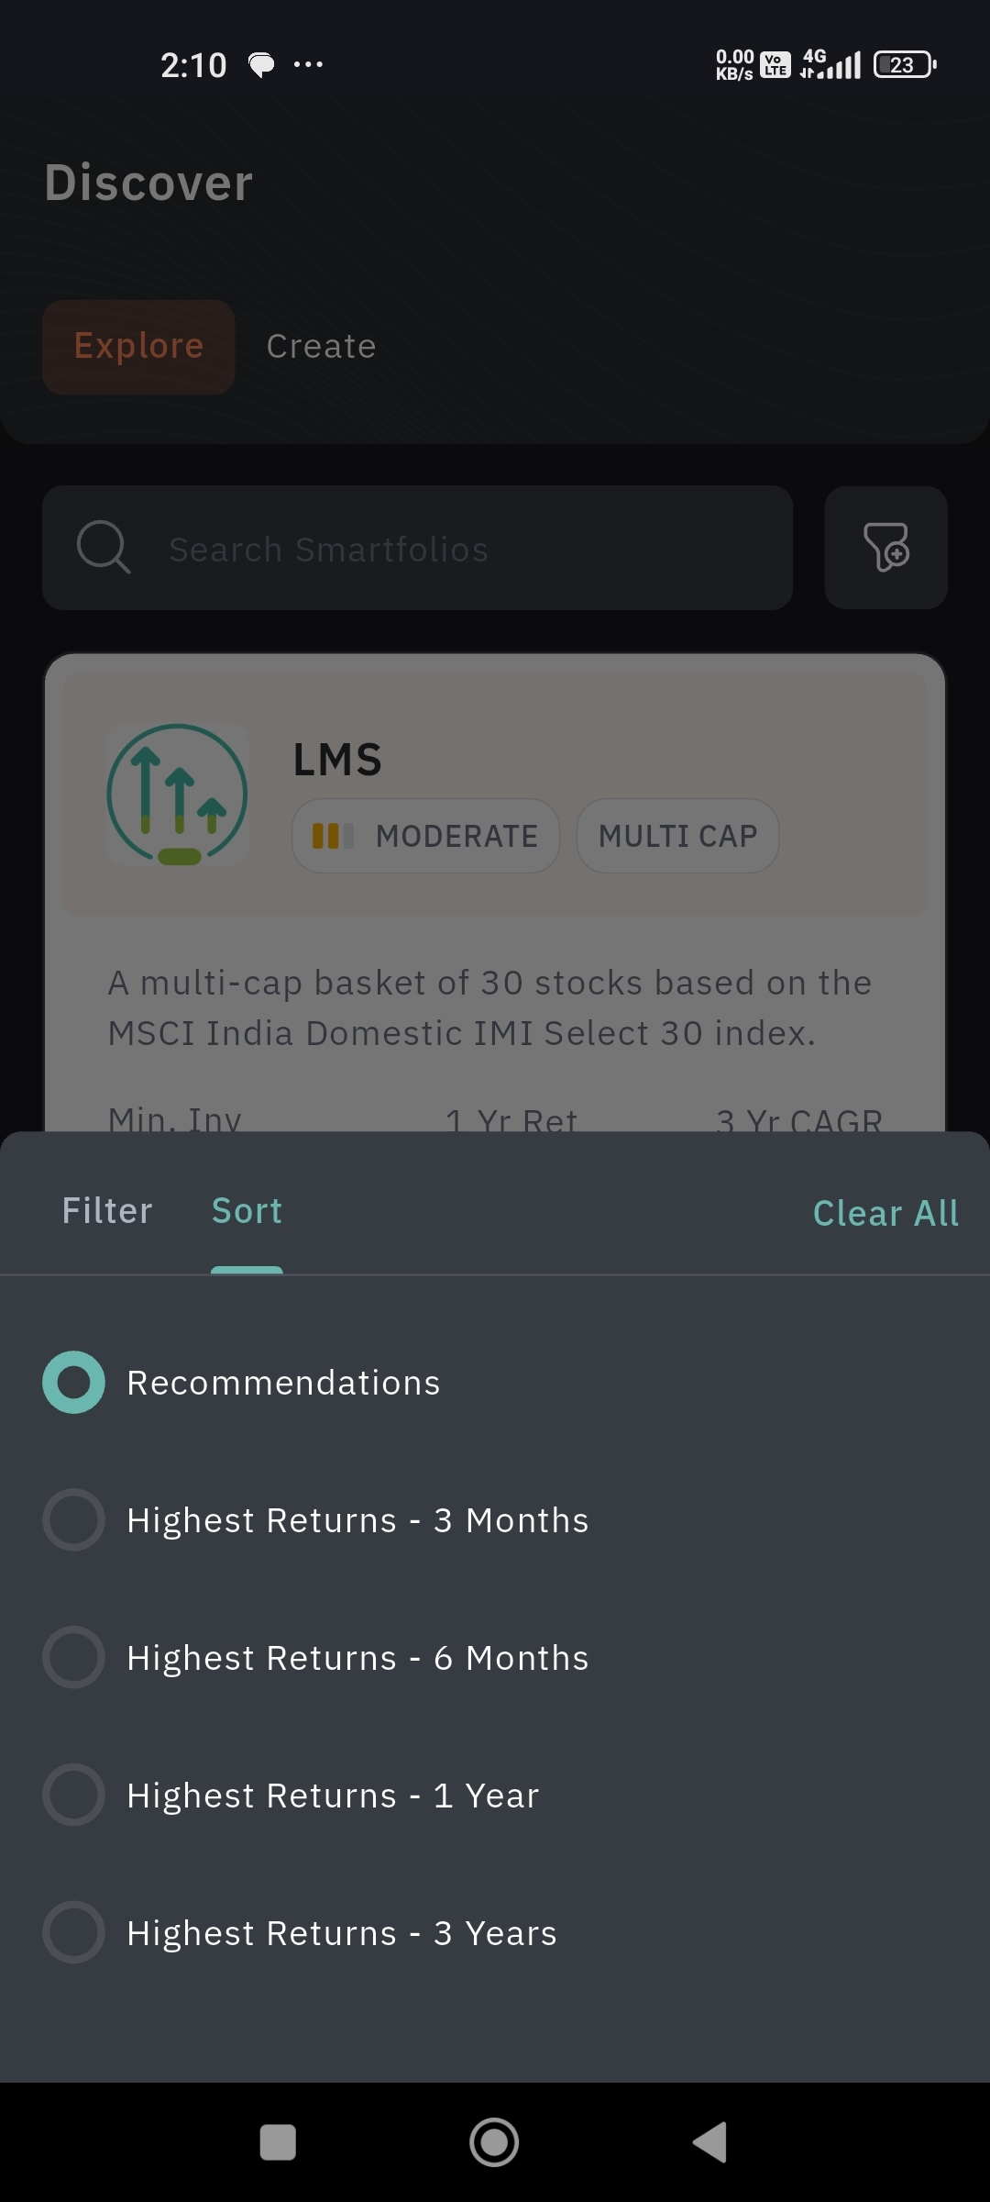Tap the magnifier search icon
Viewport: 990px width, 2202px height.
103,548
